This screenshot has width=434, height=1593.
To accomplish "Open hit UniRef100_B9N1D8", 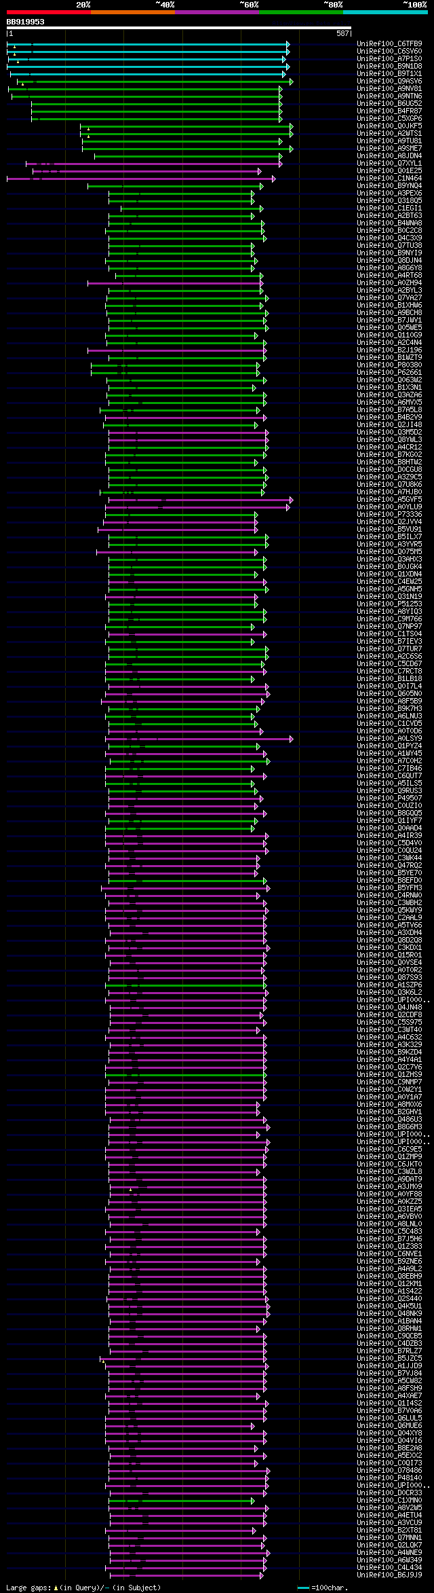I will [389, 67].
